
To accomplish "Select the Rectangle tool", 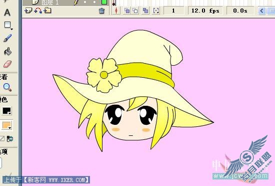I will point(7,25).
